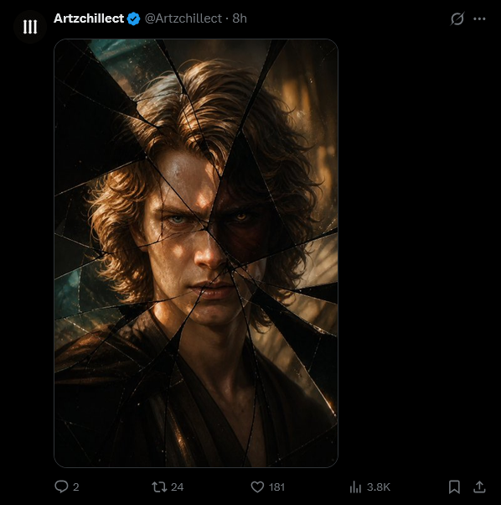Image resolution: width=501 pixels, height=505 pixels.
Task: Click the Grok explain-post icon
Action: tap(457, 18)
